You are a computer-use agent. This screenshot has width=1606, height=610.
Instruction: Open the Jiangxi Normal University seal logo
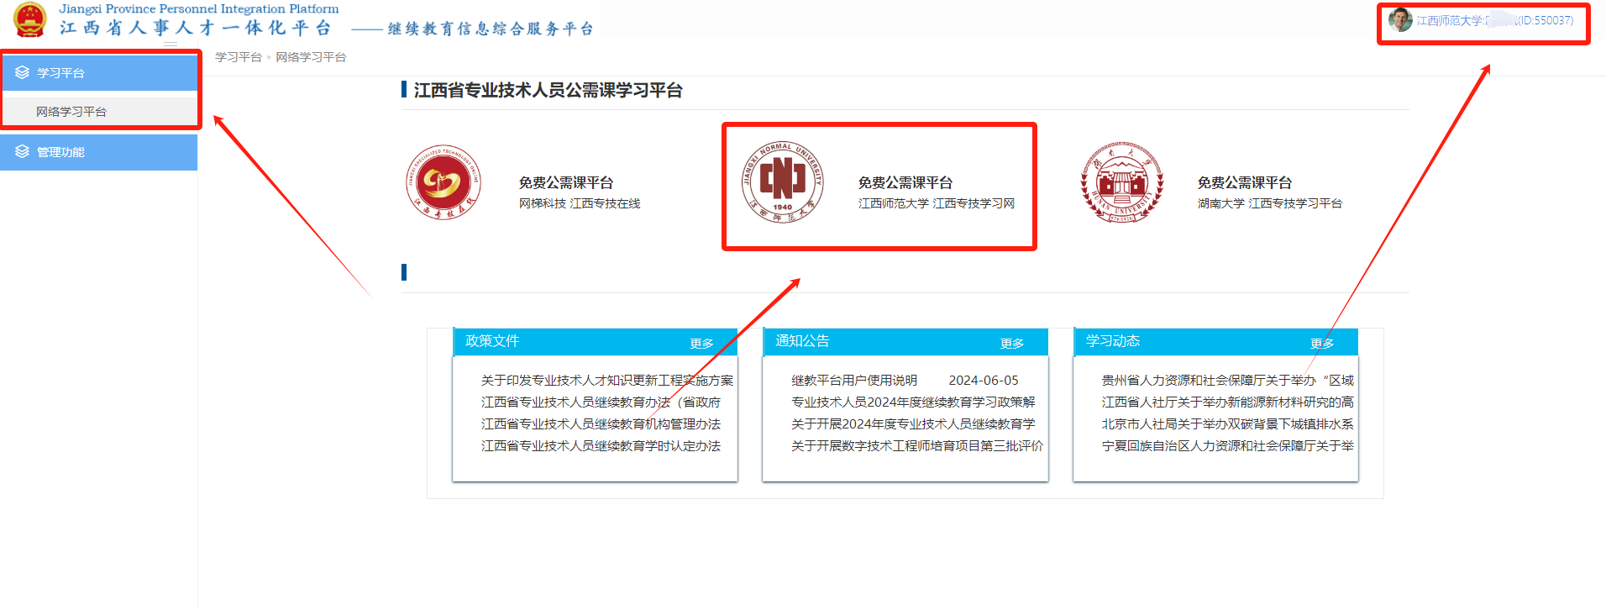click(783, 182)
